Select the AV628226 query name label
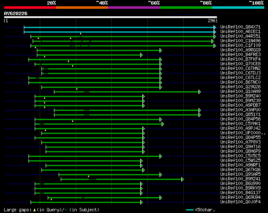 point(16,13)
